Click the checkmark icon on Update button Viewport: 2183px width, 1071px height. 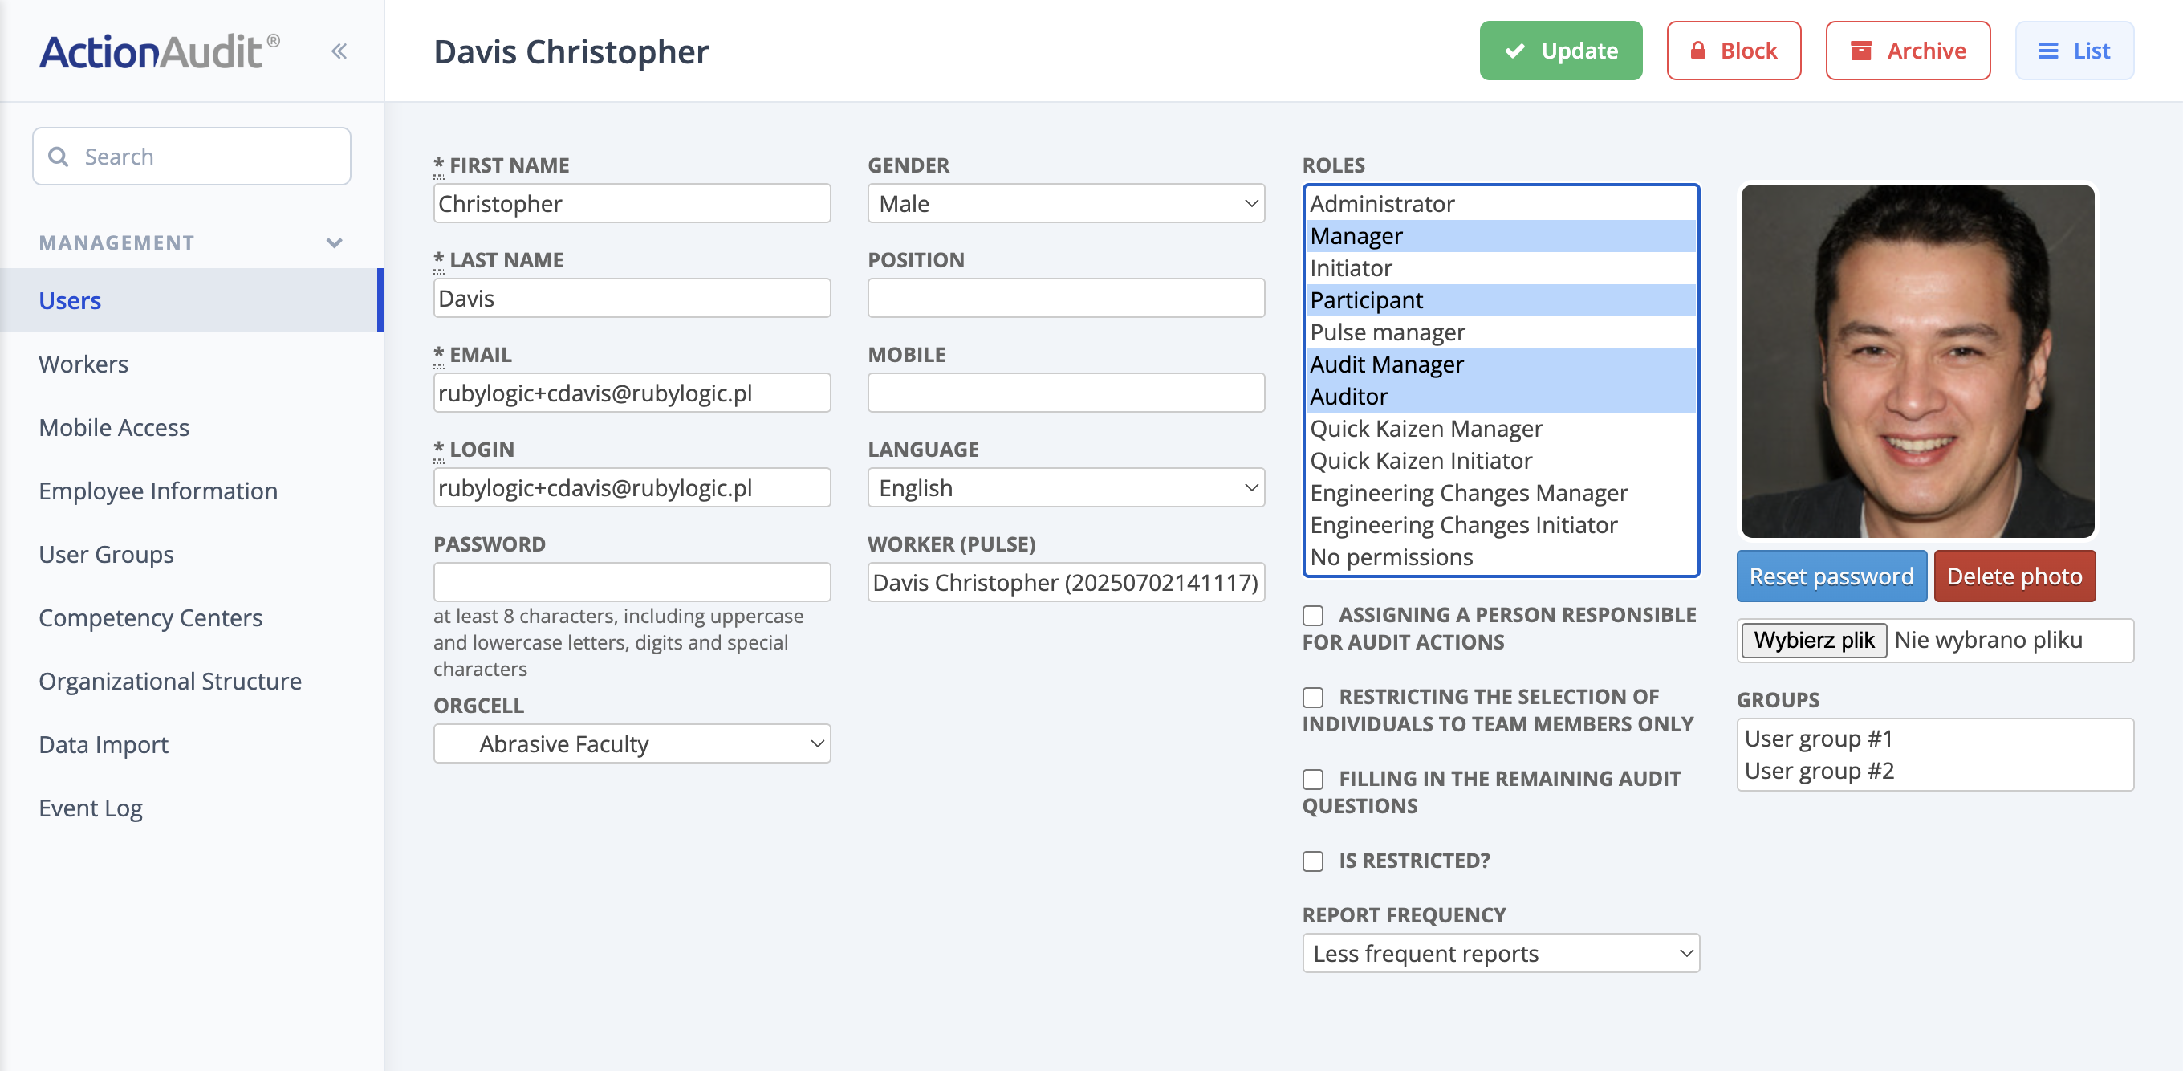click(x=1514, y=50)
